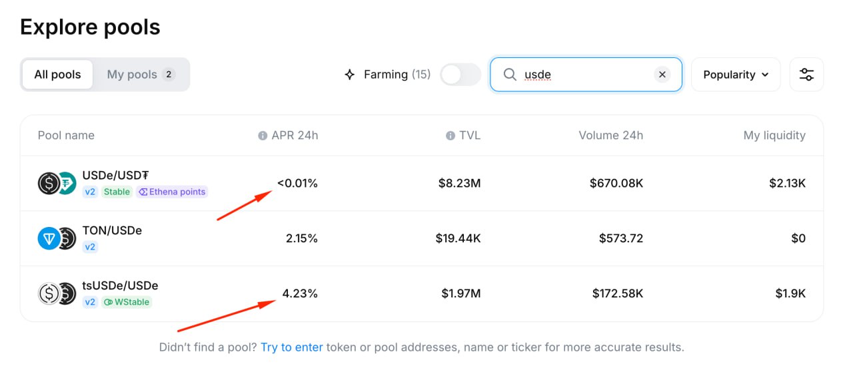The image size is (853, 378).
Task: Click the WStable tag on tsUSDe/USDe
Action: [127, 302]
